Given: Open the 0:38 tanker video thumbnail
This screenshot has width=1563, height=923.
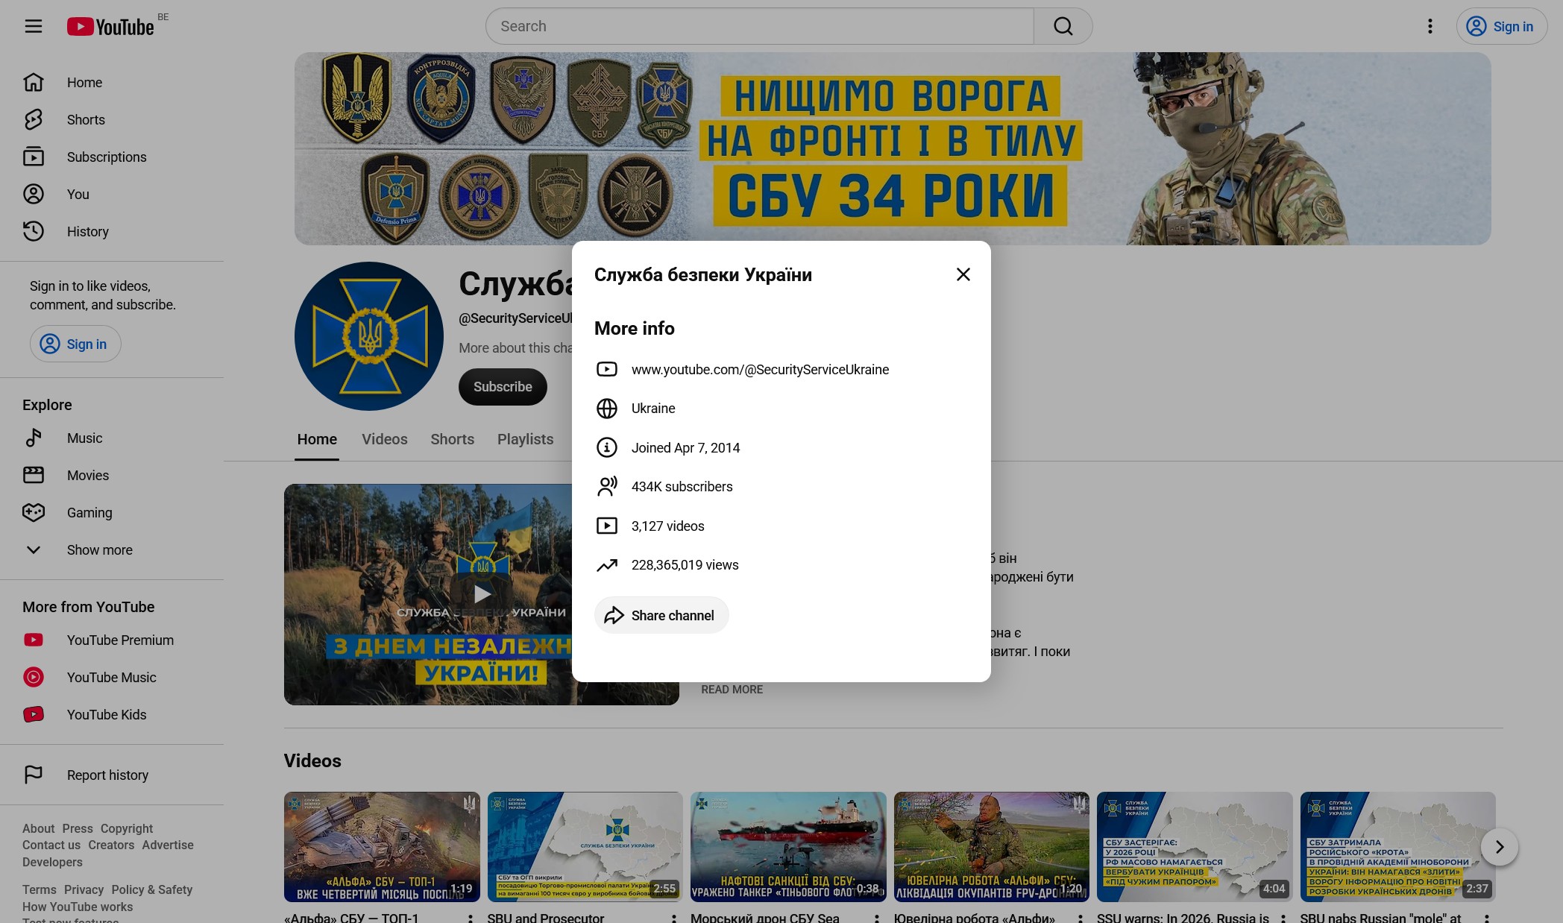Looking at the screenshot, I should 788,847.
